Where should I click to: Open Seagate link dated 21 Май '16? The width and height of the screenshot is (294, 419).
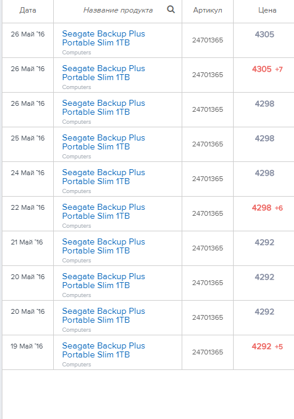coord(103,246)
